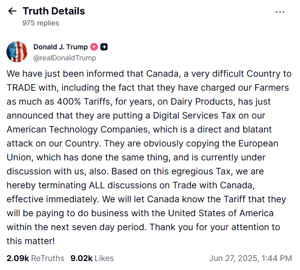Click the @realDonaldTrump handle
Viewport: 300px width, 270px height.
coord(65,58)
